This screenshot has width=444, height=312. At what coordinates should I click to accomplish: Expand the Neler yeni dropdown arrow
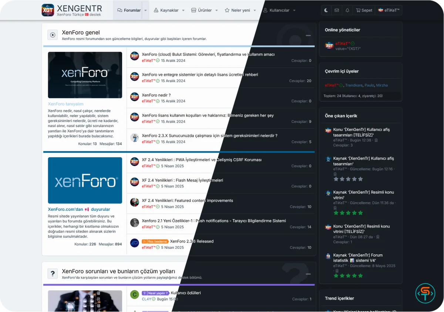coord(255,10)
